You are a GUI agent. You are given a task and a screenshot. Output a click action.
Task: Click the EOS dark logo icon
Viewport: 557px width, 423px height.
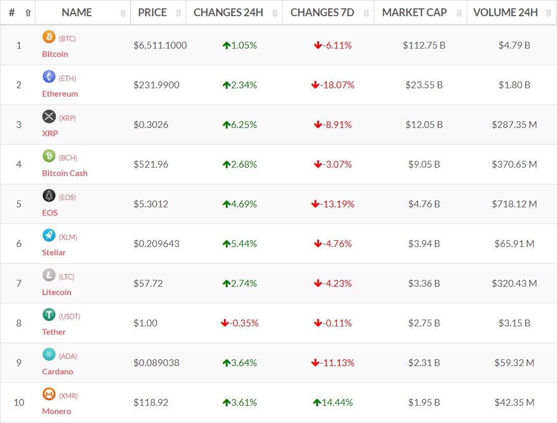pos(49,195)
